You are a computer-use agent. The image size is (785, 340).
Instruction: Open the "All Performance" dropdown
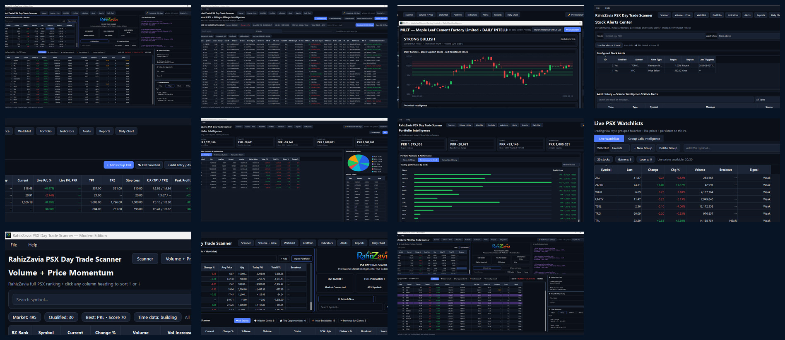[x=570, y=165]
